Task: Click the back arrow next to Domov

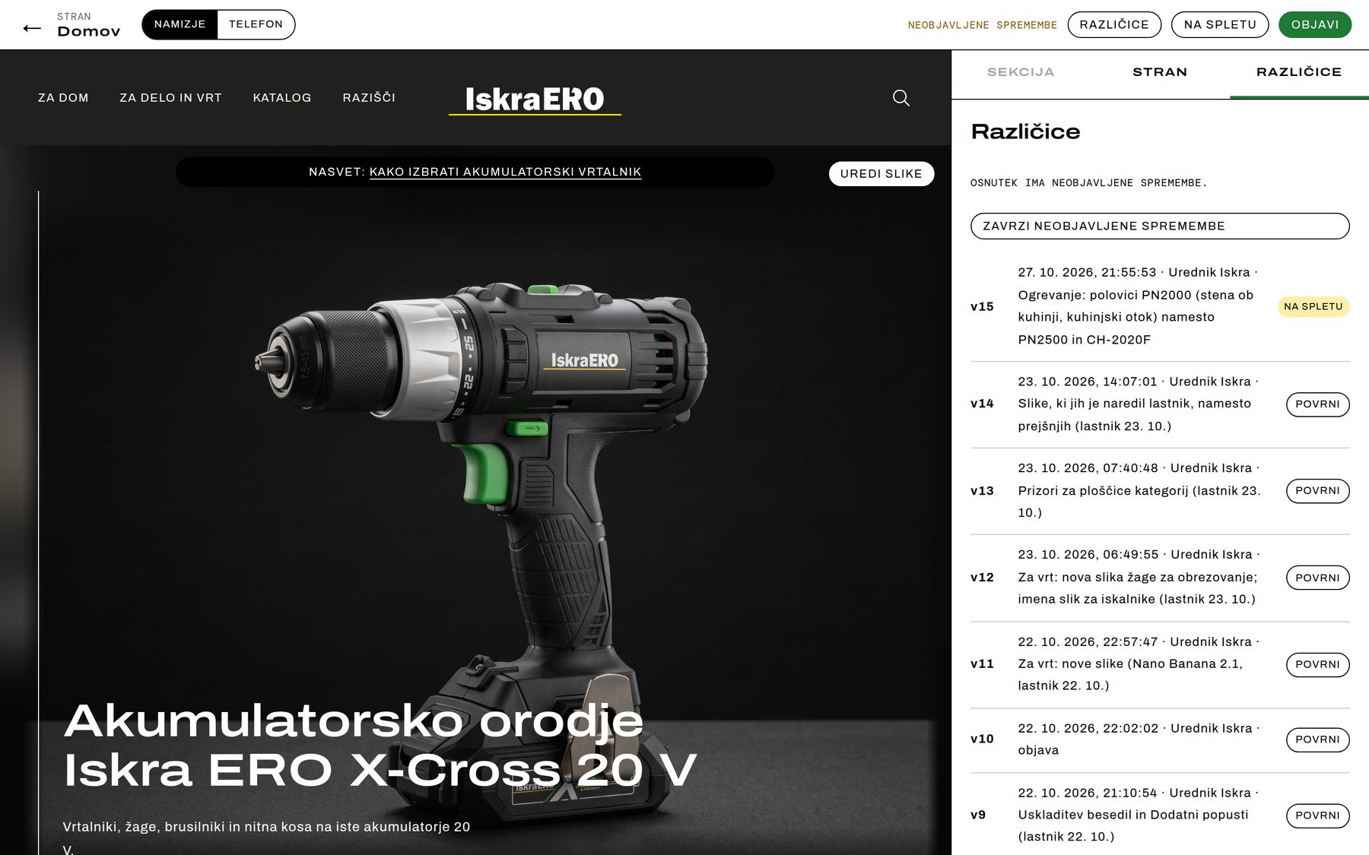Action: coord(32,28)
